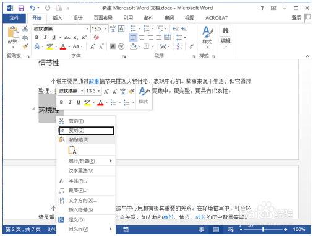Click the heading text 环境性 in document
Image resolution: width=313 pixels, height=236 pixels.
click(49, 110)
